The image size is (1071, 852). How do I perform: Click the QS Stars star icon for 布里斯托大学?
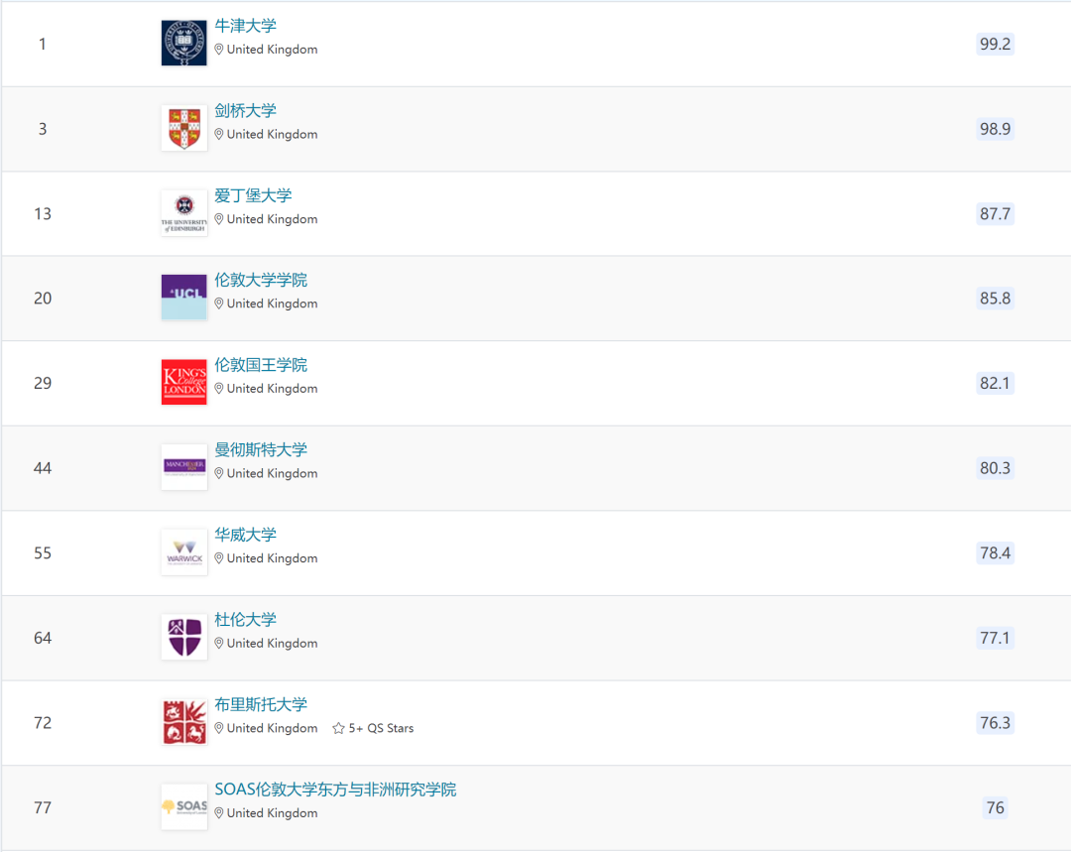tap(338, 728)
